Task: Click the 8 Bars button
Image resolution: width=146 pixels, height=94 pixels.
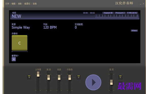Action: coord(134,31)
